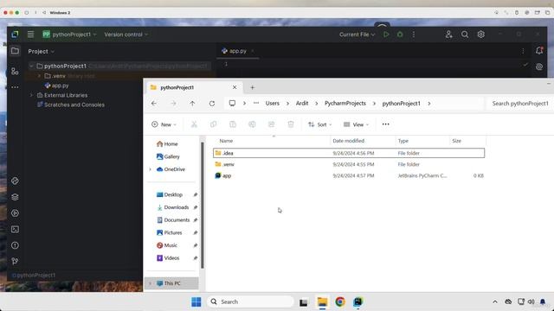This screenshot has width=554, height=311.
Task: Go up one folder in File Explorer
Action: click(x=192, y=104)
